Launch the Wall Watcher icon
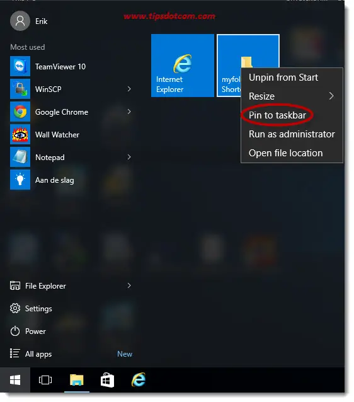 [x=20, y=134]
